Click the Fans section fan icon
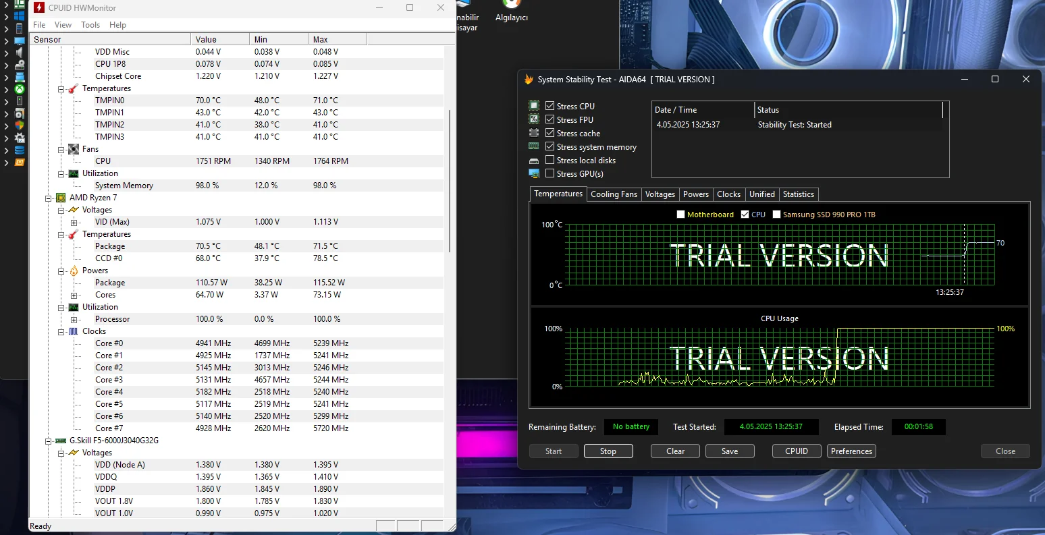 [74, 149]
